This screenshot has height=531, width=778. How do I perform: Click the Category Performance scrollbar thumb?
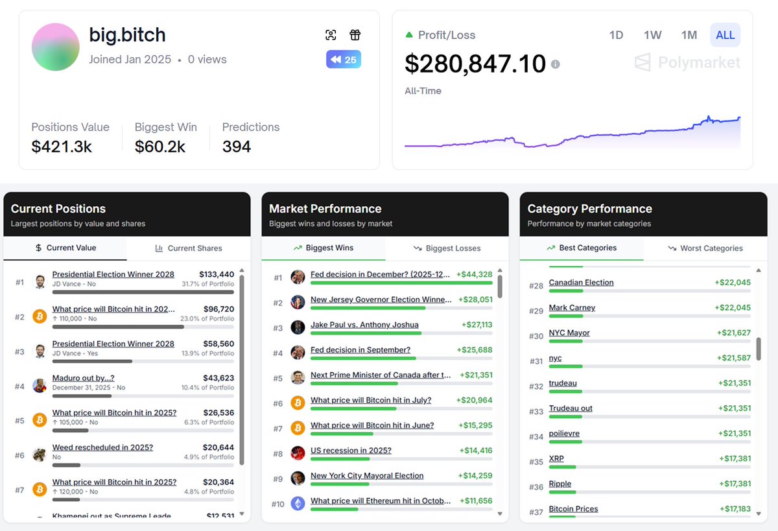click(759, 349)
